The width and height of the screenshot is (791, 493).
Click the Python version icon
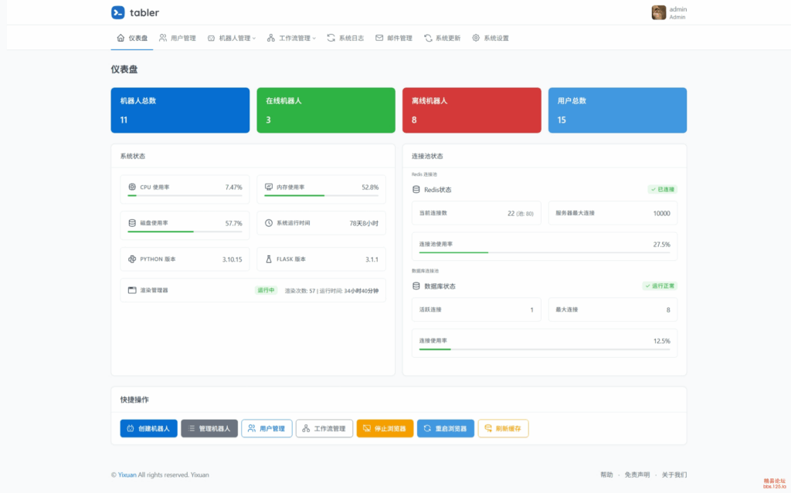132,259
